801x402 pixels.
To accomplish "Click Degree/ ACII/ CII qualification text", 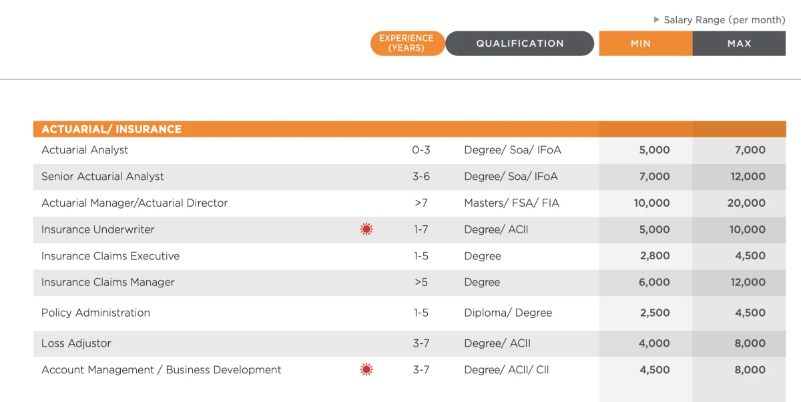I will (x=506, y=369).
